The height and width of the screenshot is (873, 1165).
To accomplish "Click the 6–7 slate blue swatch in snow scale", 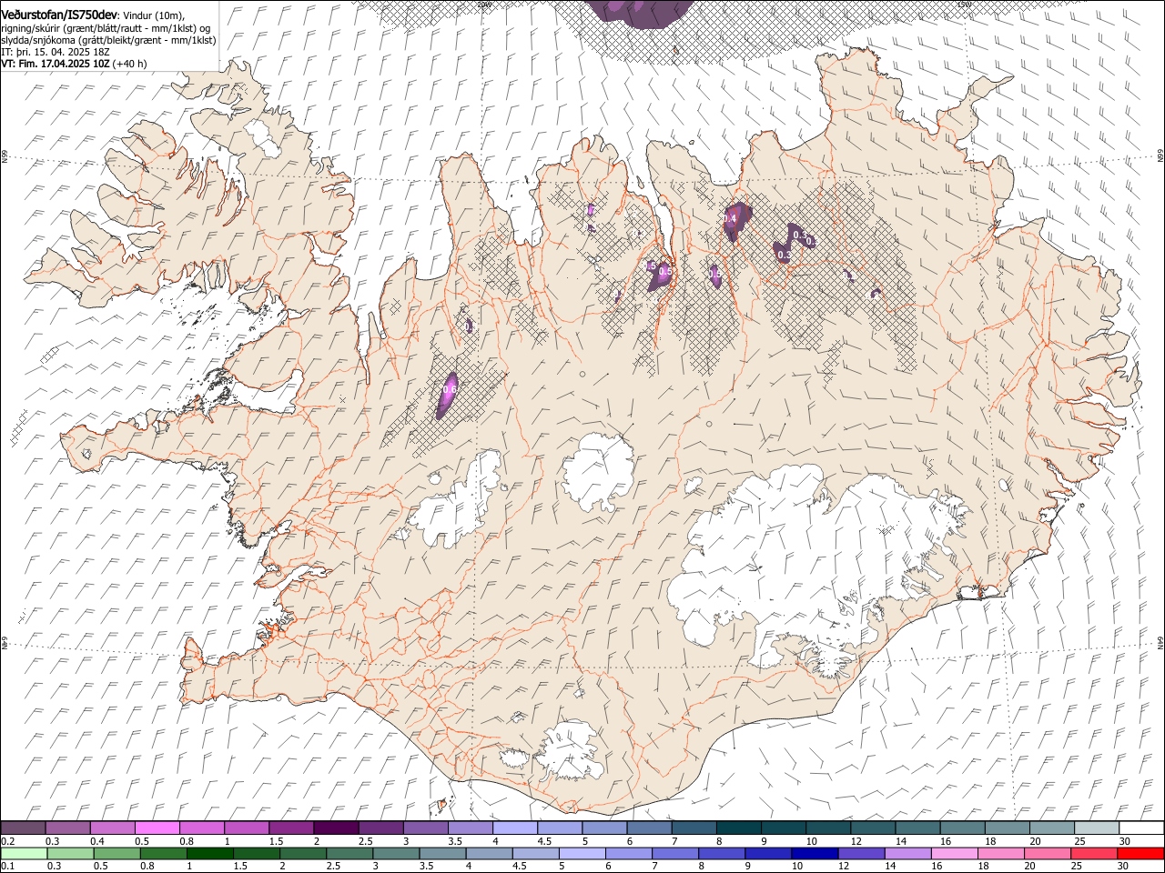I will coord(649,828).
